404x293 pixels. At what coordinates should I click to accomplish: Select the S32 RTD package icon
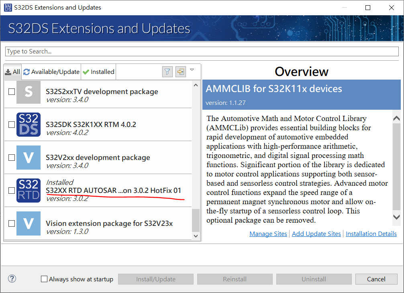point(29,191)
